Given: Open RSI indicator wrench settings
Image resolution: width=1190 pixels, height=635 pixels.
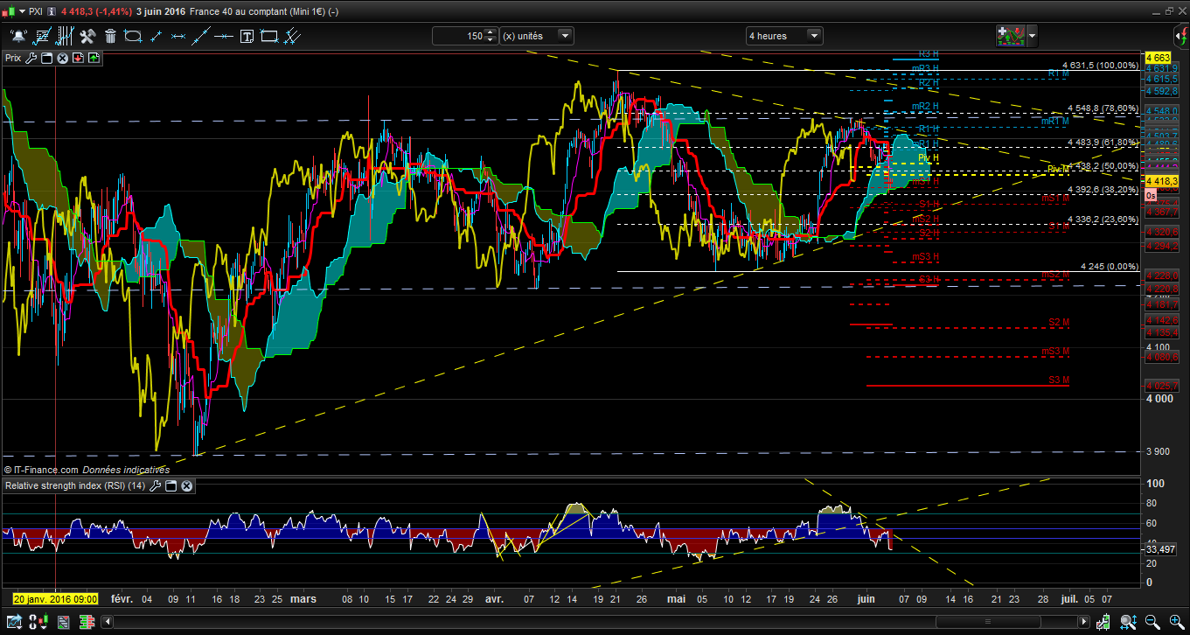Looking at the screenshot, I should point(156,485).
